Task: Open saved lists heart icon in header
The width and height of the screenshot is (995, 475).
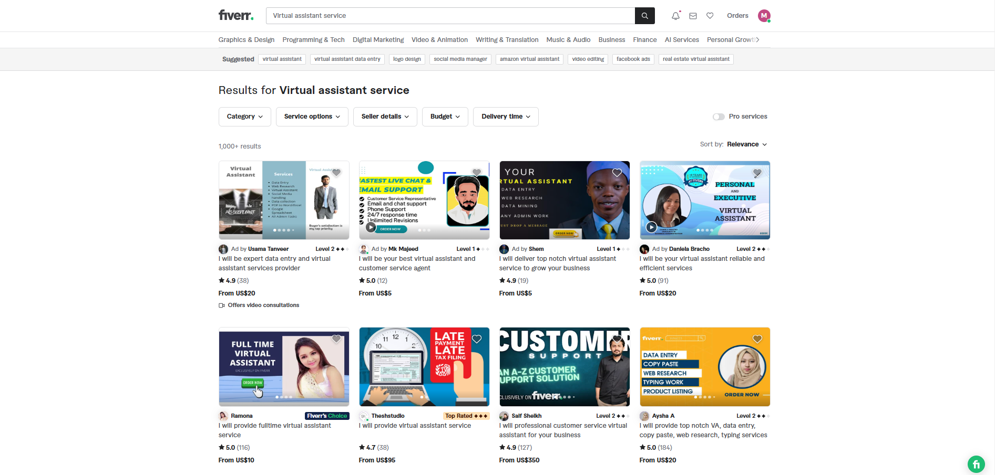Action: pos(710,16)
